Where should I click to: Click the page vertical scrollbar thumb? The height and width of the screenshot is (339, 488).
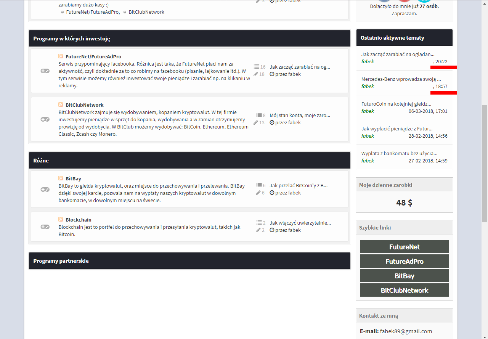(485, 163)
